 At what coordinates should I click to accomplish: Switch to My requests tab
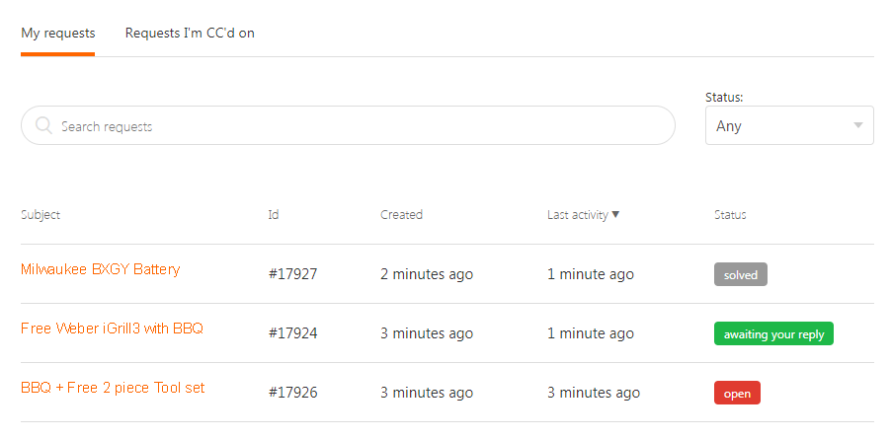58,34
